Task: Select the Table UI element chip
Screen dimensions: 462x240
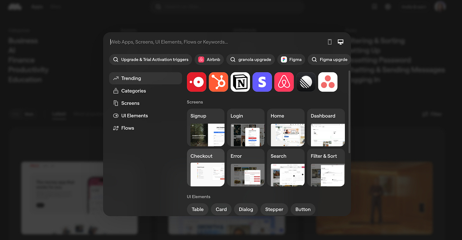Action: click(198, 209)
